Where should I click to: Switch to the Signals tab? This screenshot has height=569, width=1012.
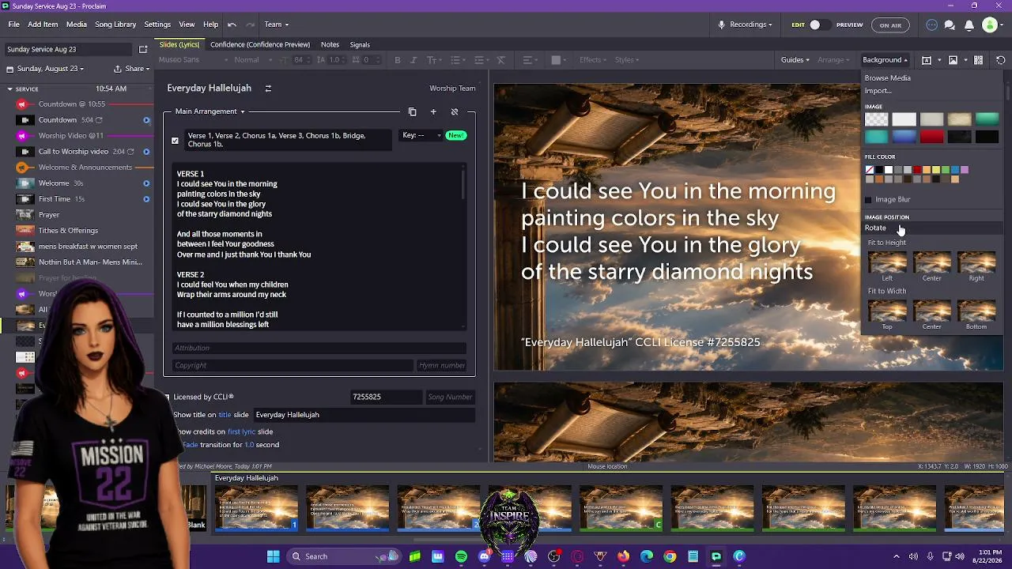pos(360,45)
